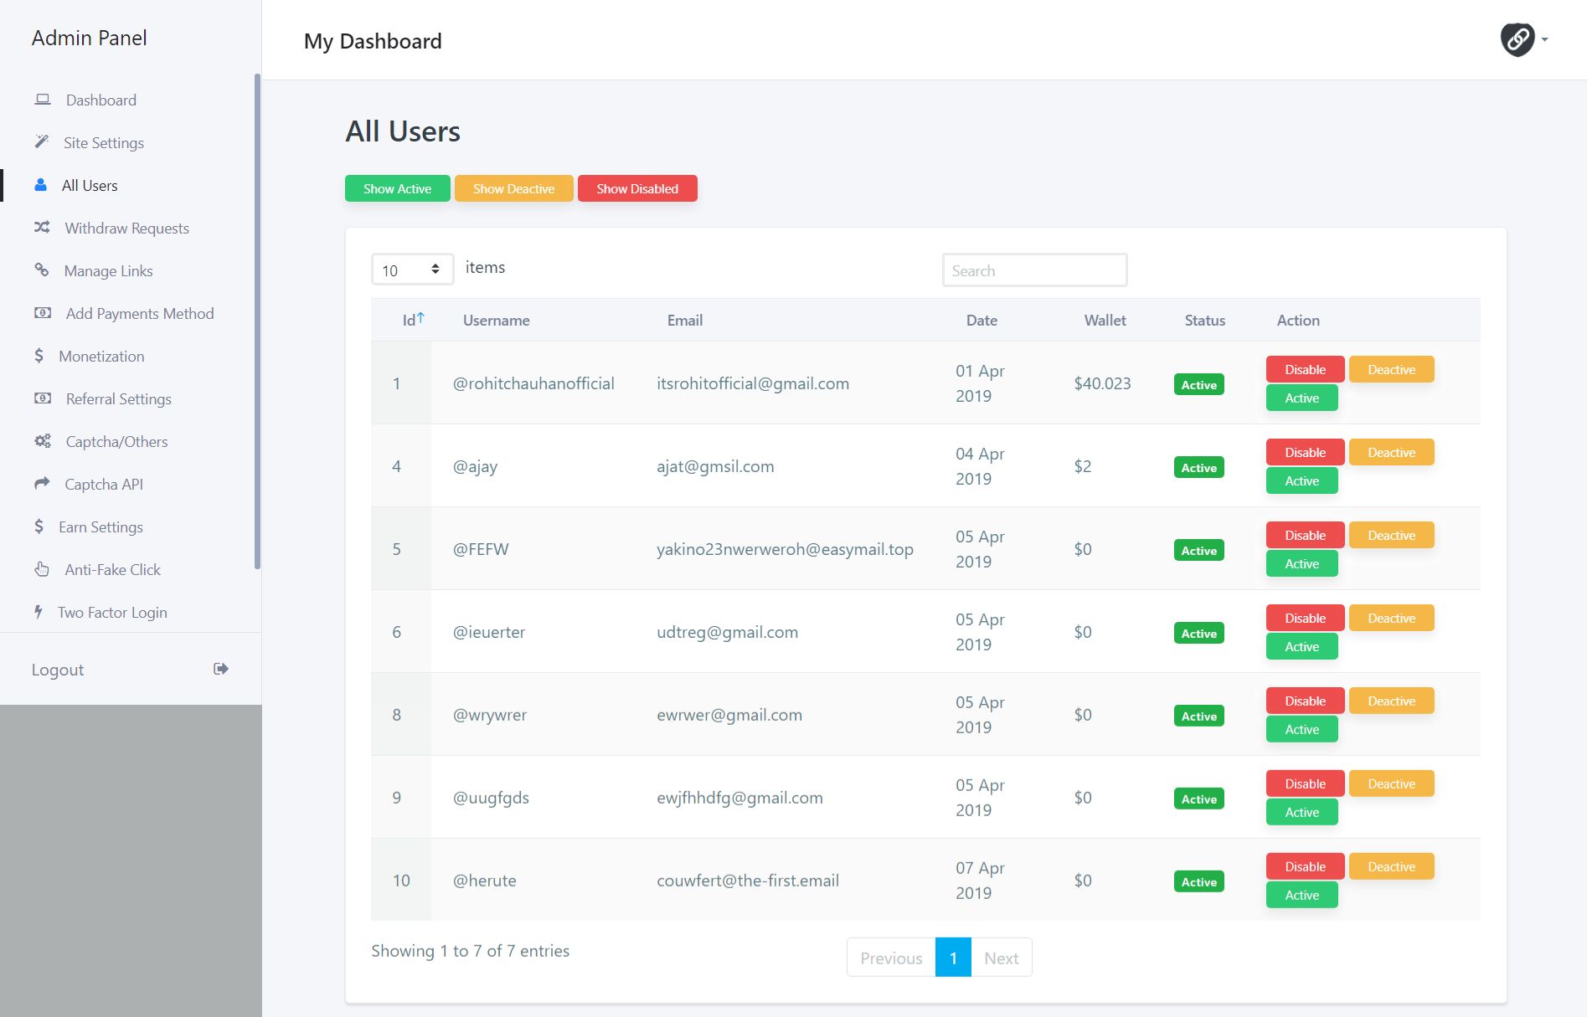This screenshot has height=1017, width=1587.
Task: Open Earn Settings menu item
Action: [x=101, y=526]
